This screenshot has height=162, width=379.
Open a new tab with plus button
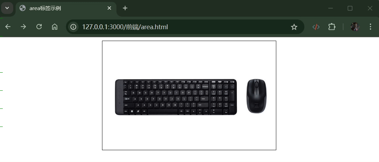click(125, 8)
